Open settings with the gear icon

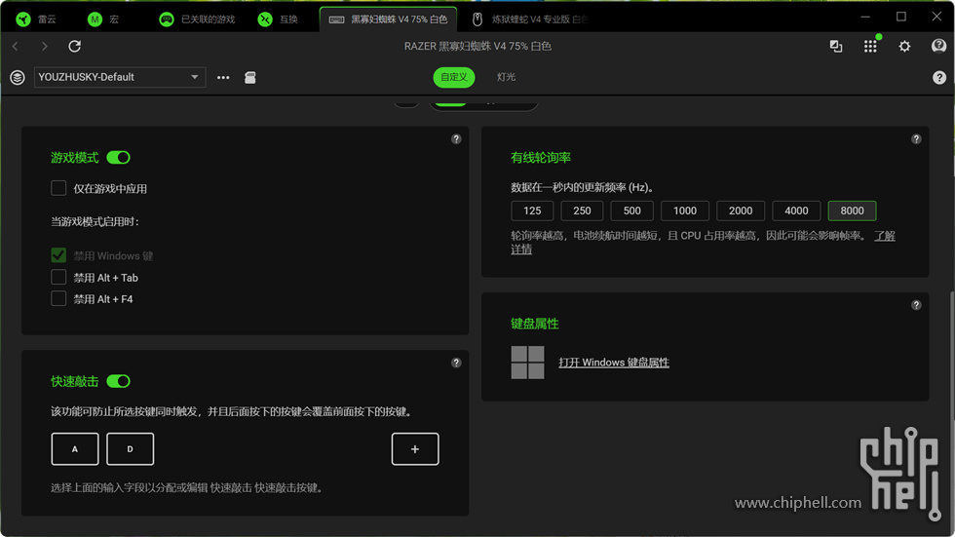[x=905, y=46]
